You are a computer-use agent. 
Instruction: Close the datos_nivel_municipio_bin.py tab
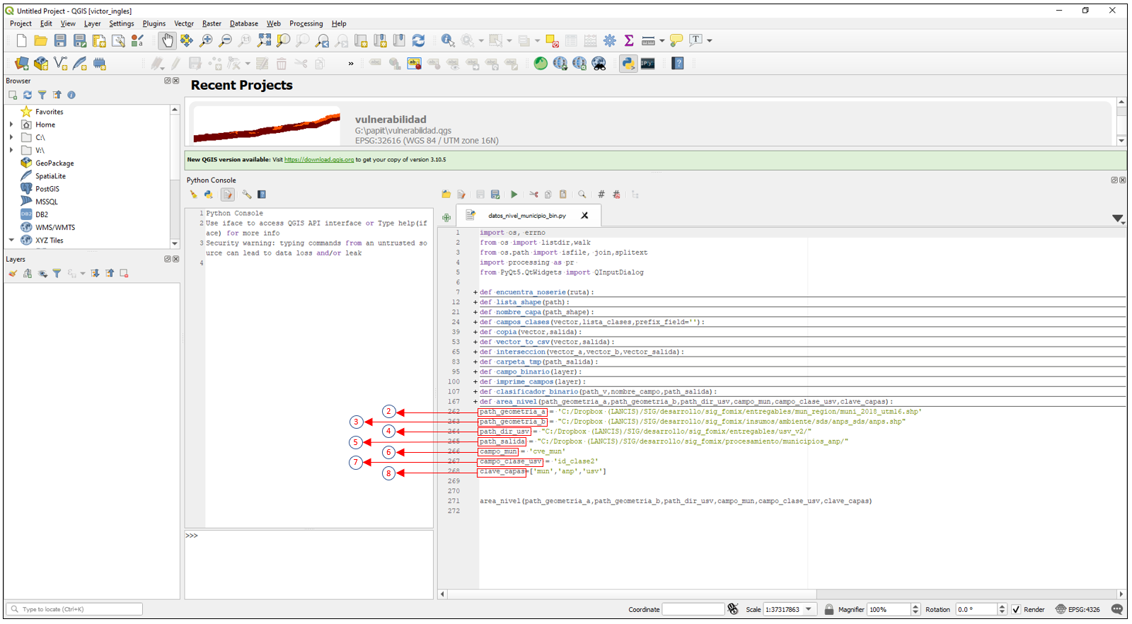point(584,216)
